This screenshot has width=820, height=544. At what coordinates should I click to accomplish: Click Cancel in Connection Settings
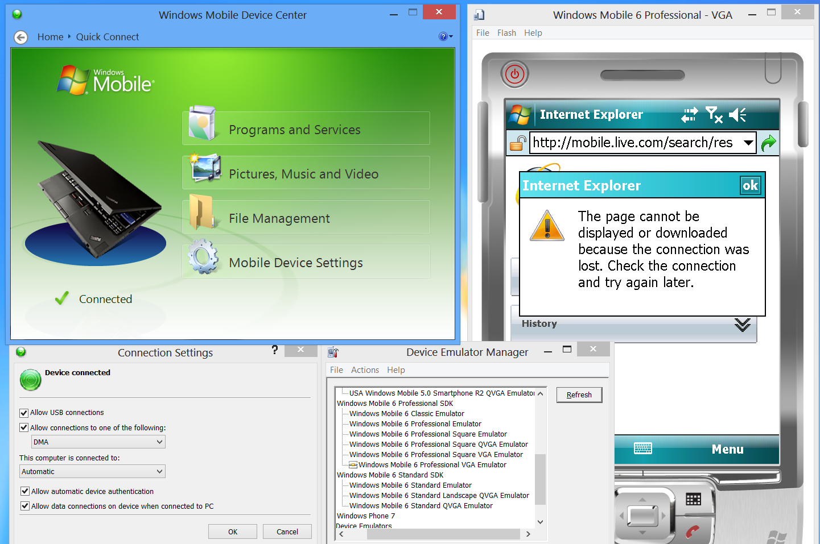coord(287,531)
